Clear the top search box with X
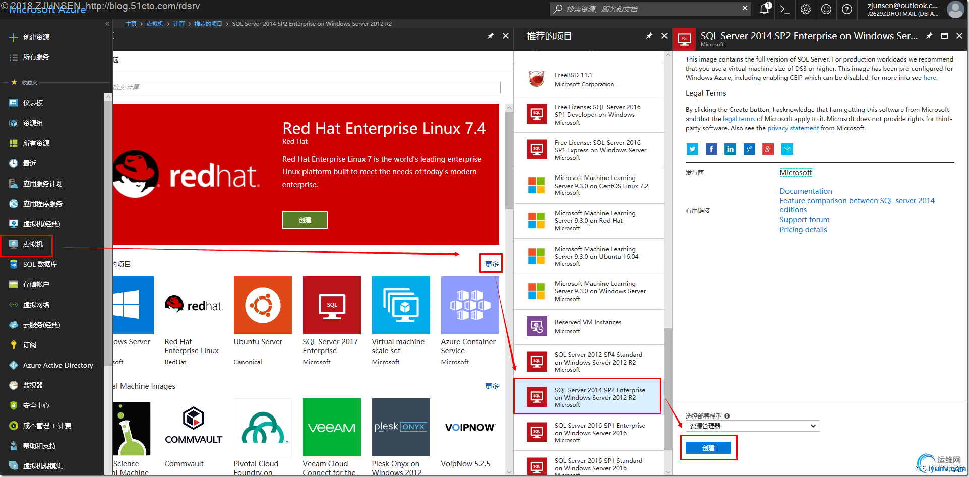The height and width of the screenshot is (477, 969). (745, 8)
